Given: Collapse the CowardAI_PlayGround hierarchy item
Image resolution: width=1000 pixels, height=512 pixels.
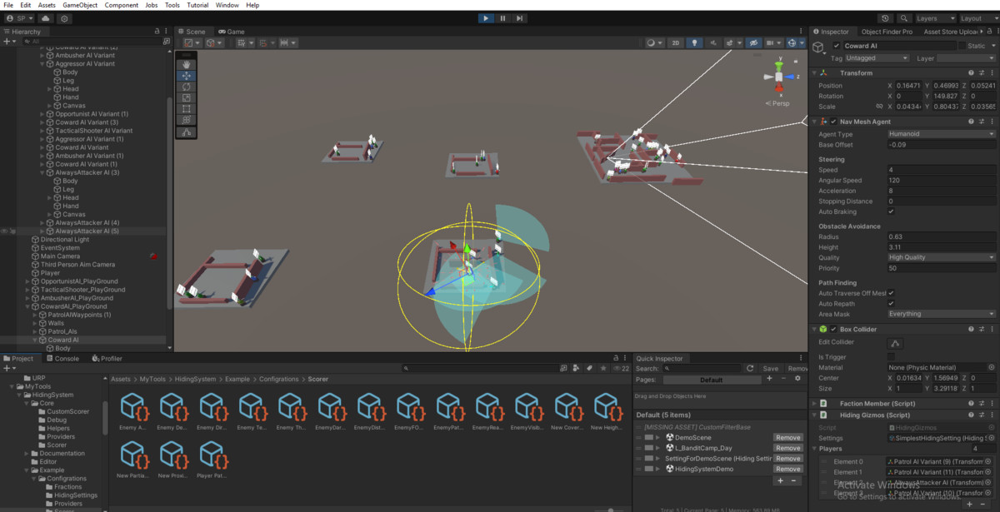Looking at the screenshot, I should coord(26,306).
